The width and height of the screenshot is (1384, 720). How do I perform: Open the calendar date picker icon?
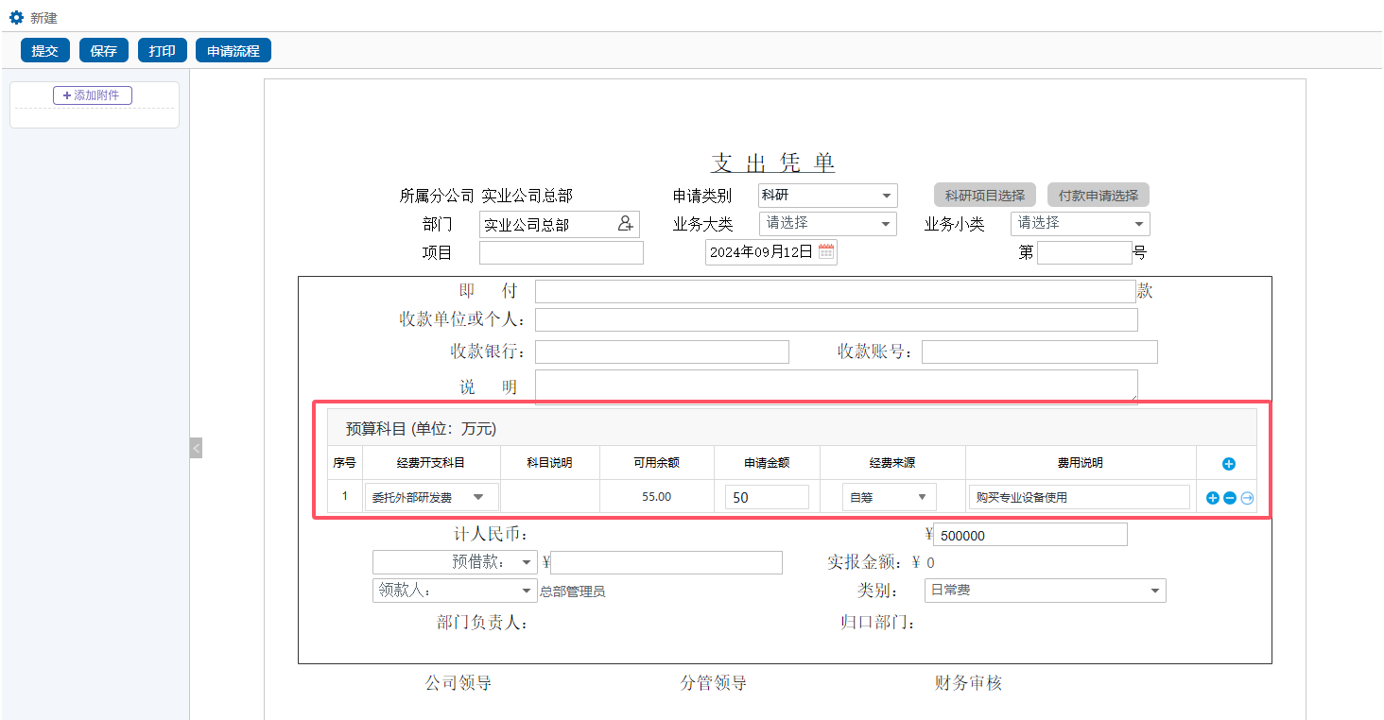(x=825, y=251)
